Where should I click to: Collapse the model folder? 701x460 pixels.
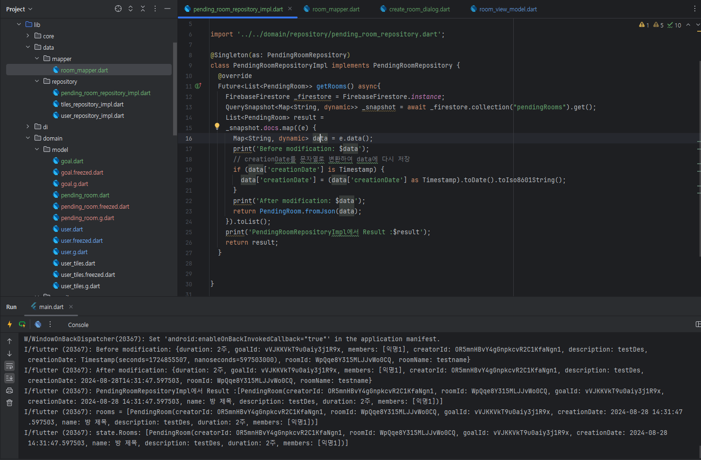(x=37, y=149)
